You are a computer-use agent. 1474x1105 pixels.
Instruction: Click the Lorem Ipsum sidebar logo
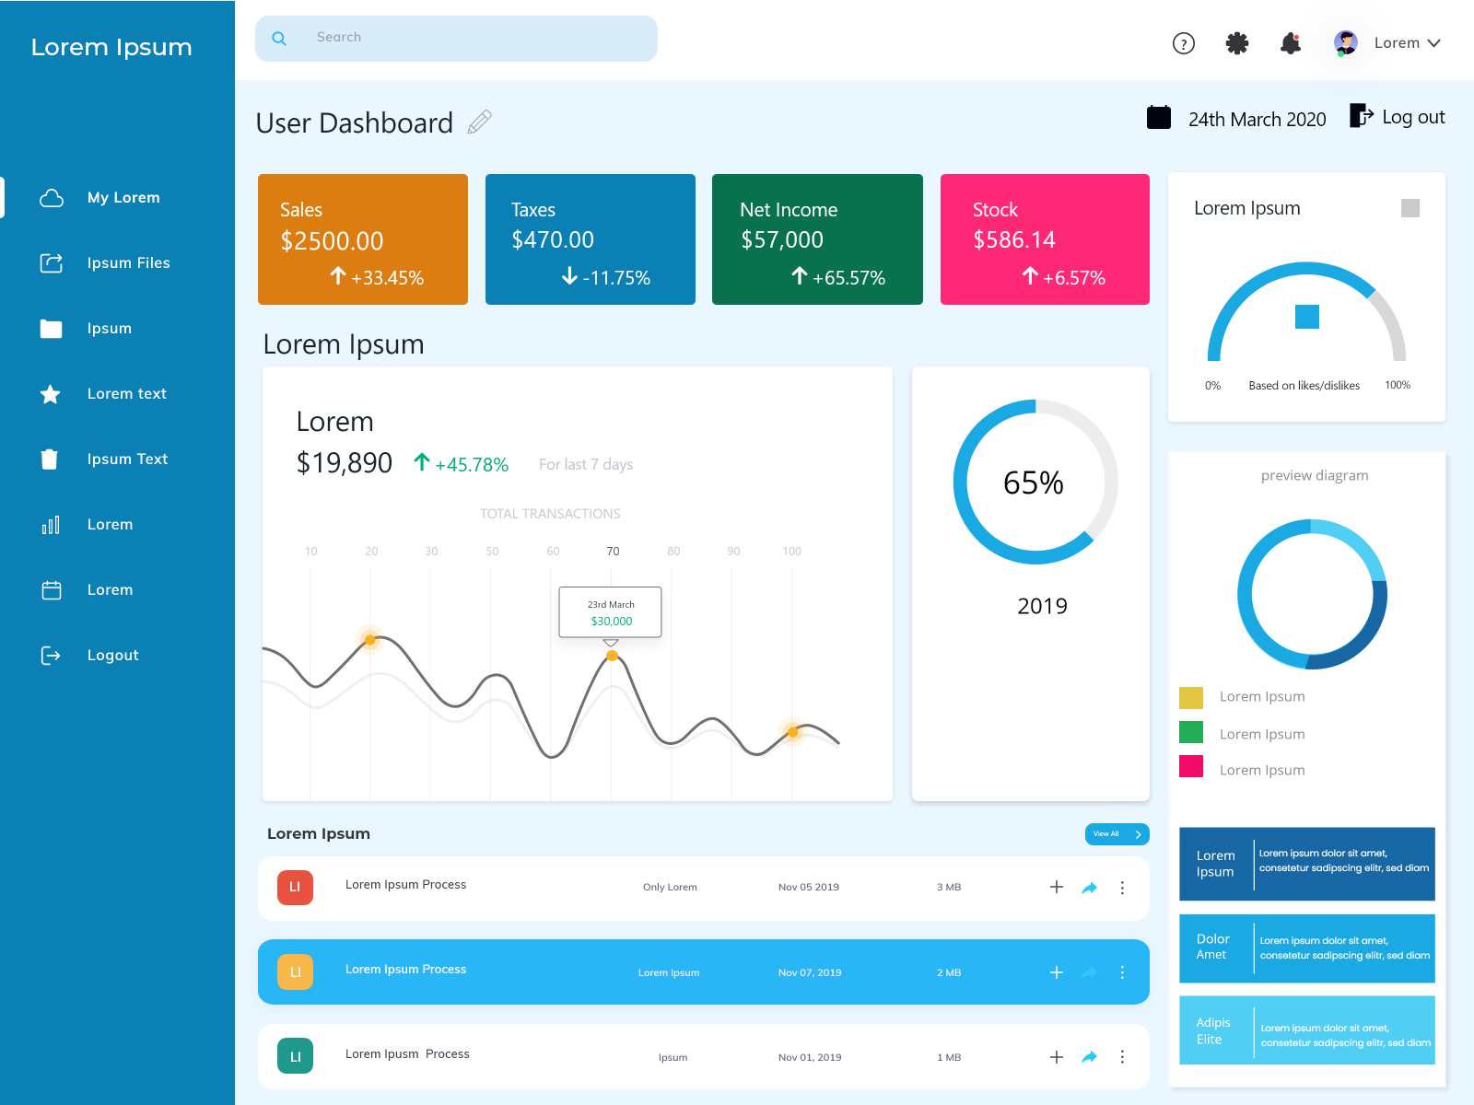pos(111,47)
